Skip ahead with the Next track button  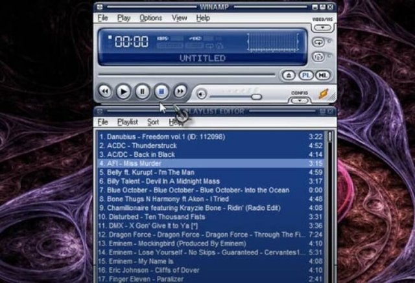coord(180,91)
